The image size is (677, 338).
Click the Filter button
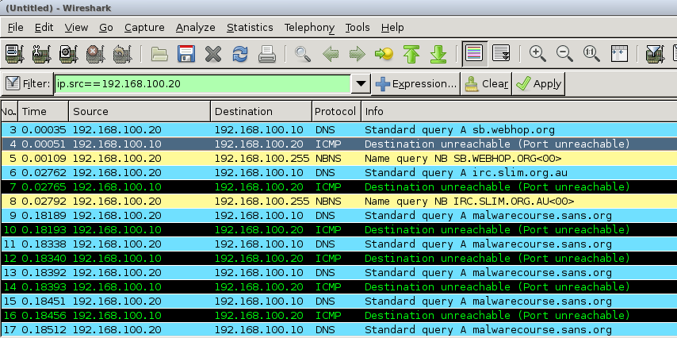(28, 84)
